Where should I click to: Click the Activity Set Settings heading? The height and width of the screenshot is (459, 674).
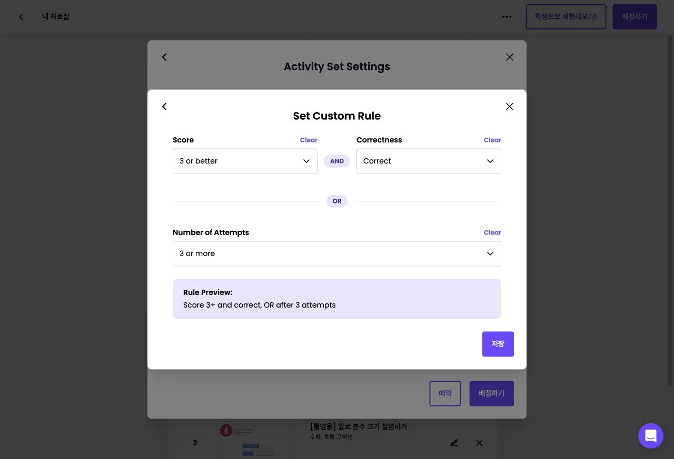[x=337, y=66]
